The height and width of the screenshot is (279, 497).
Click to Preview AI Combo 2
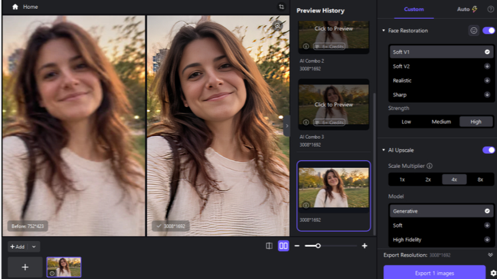pos(333,29)
